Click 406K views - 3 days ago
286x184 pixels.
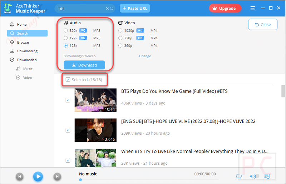(143, 103)
